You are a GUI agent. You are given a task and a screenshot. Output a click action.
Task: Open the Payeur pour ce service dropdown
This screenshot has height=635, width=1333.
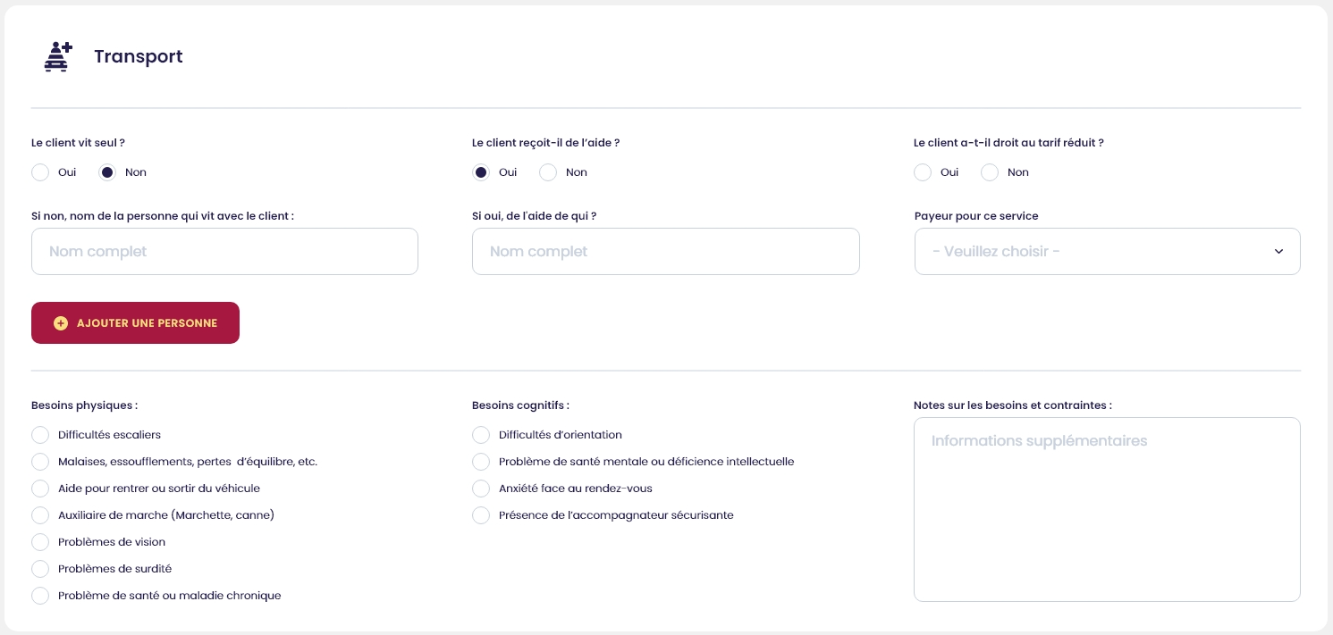[1107, 251]
